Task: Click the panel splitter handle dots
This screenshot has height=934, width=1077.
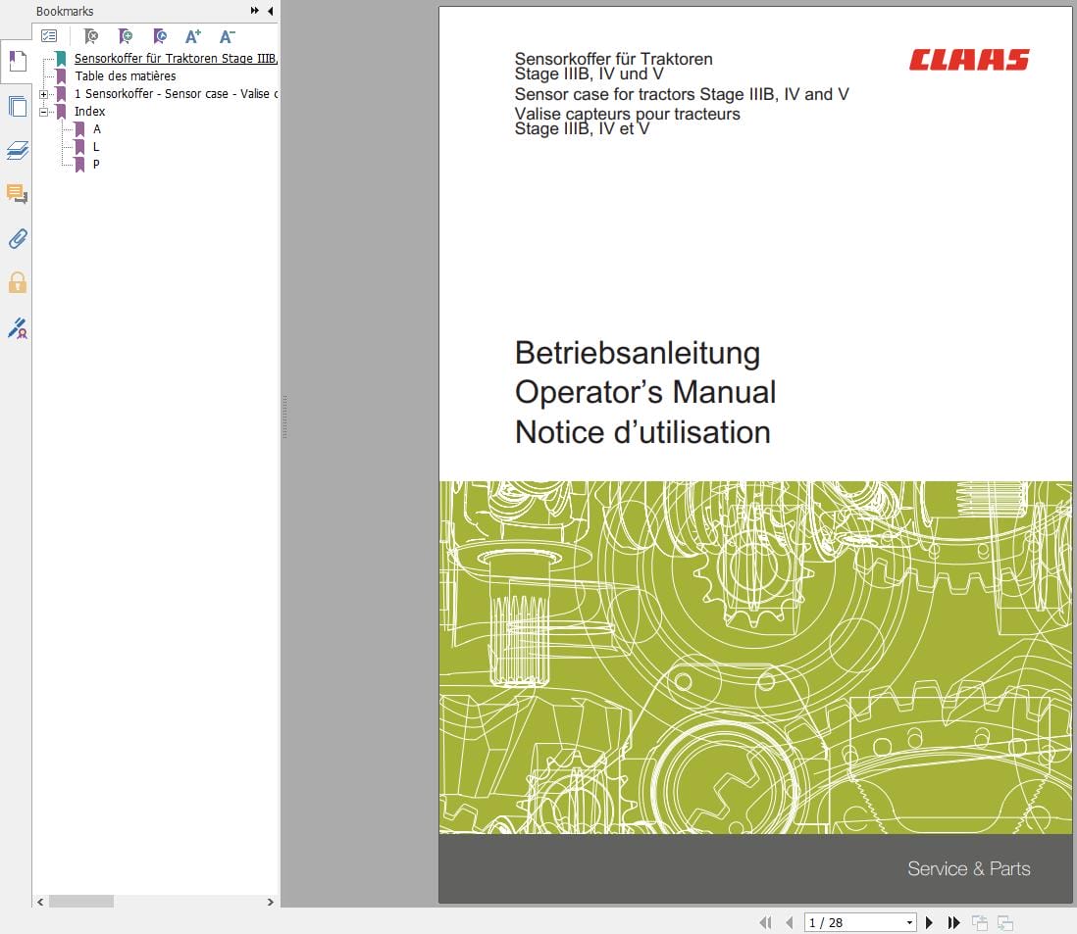Action: pos(284,417)
